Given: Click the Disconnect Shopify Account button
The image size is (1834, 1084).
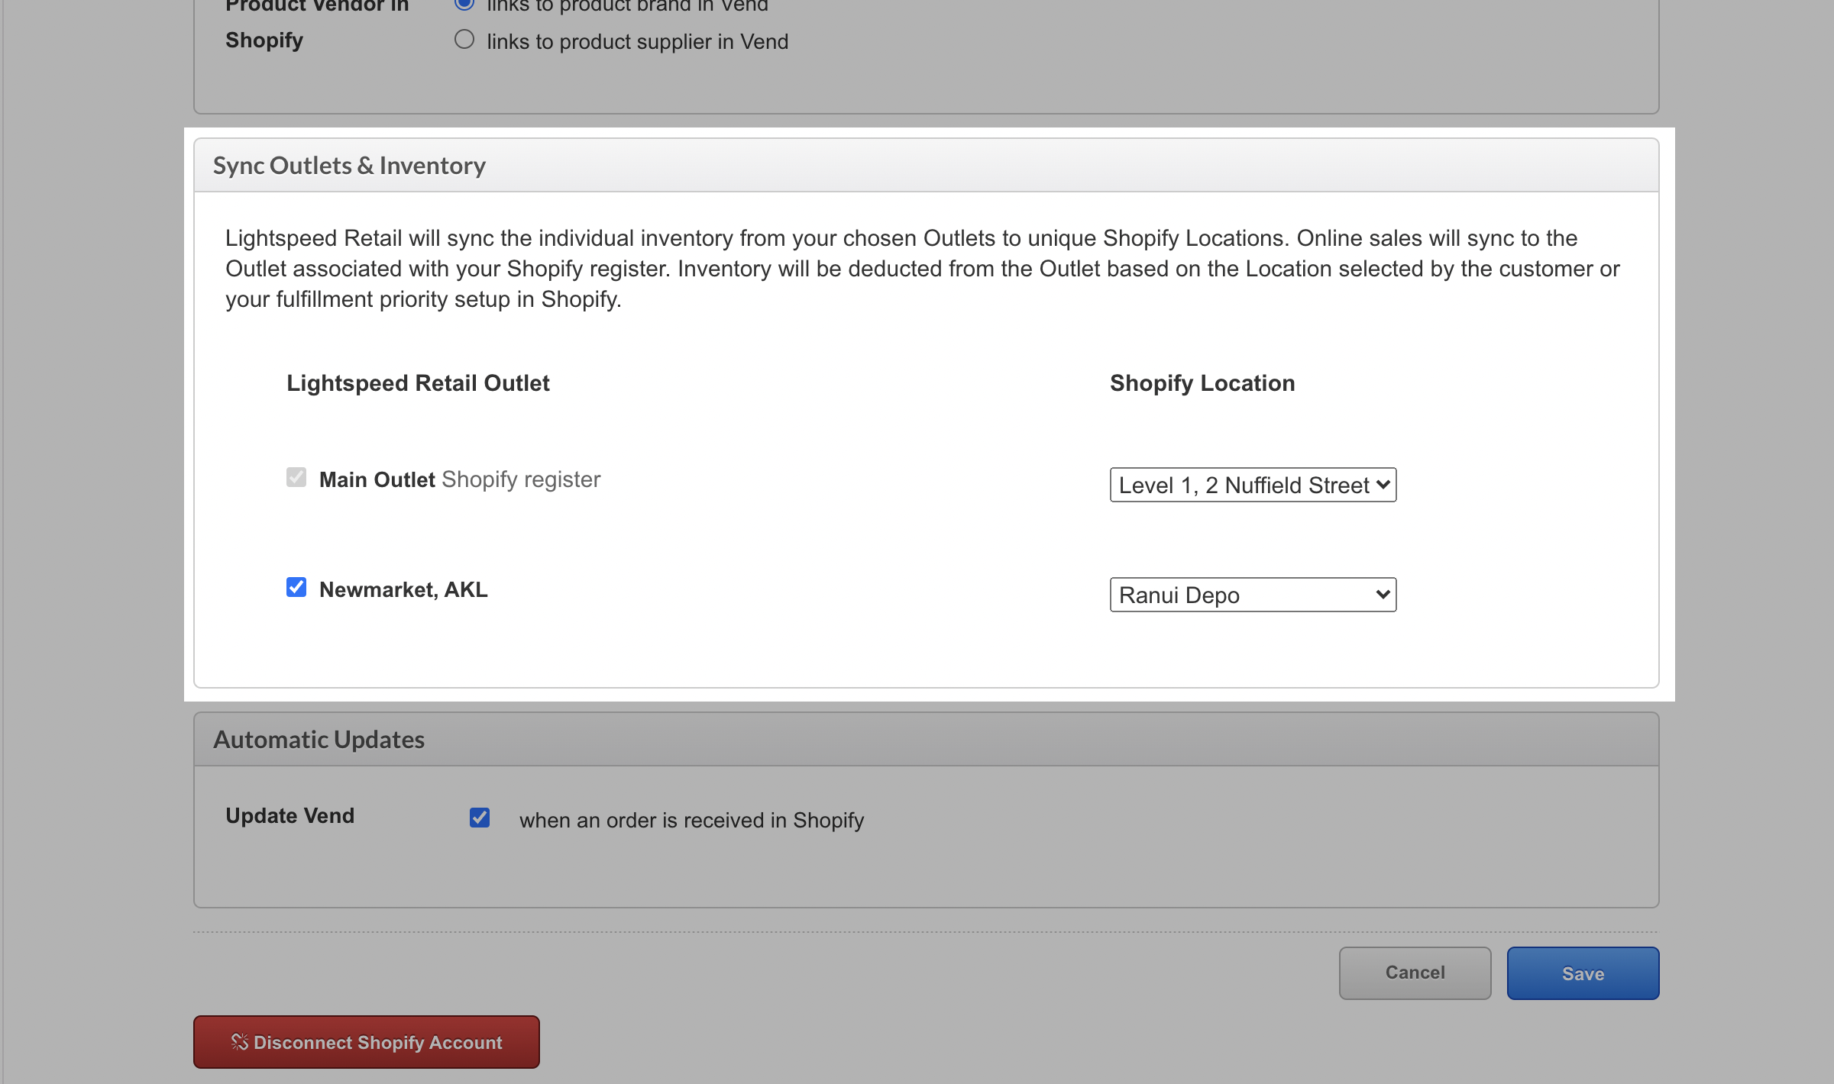Looking at the screenshot, I should (367, 1042).
